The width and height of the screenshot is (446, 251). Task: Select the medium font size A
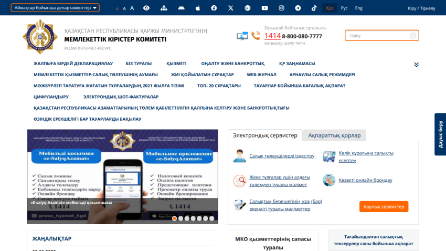124,8
